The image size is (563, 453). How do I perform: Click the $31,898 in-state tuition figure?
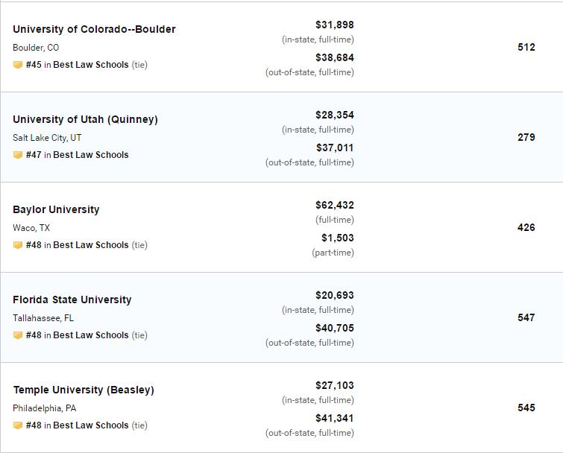[334, 25]
